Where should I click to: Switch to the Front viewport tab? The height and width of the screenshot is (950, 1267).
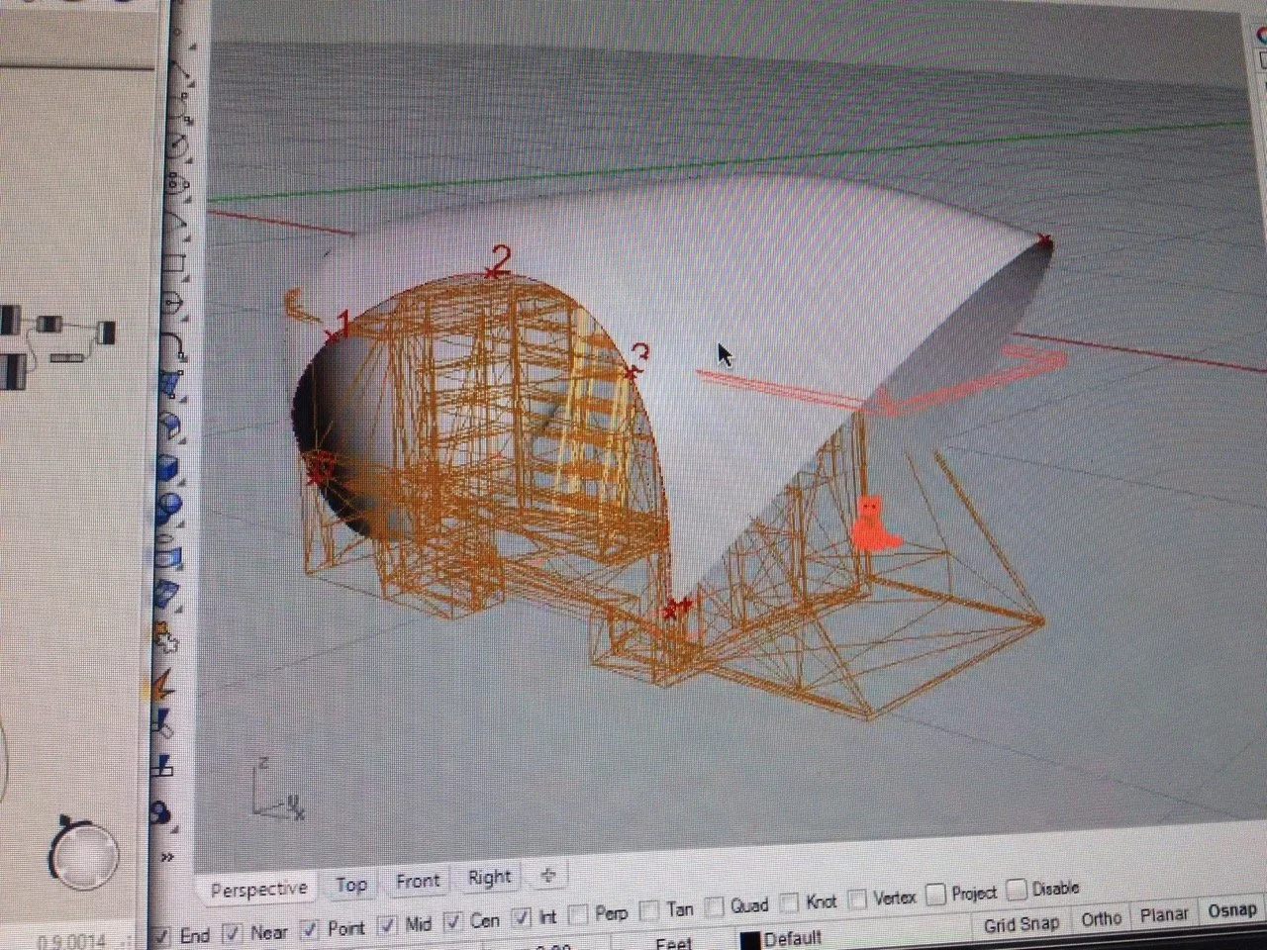click(418, 881)
